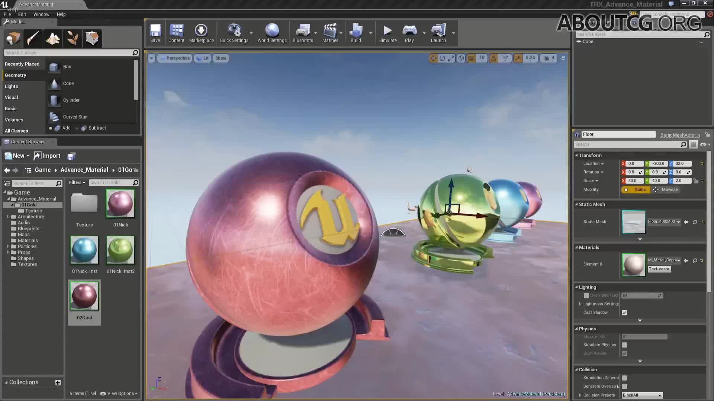Open the Perspective view dropdown
Screen dimensions: 714x401
coord(174,58)
